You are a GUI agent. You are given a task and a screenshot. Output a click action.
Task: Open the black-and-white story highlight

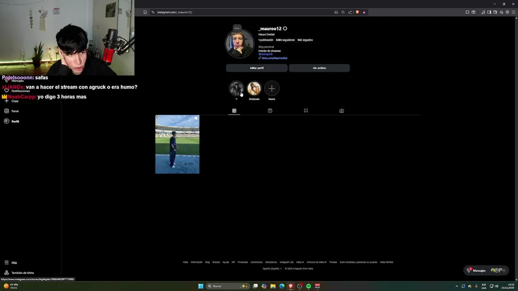coord(236,89)
